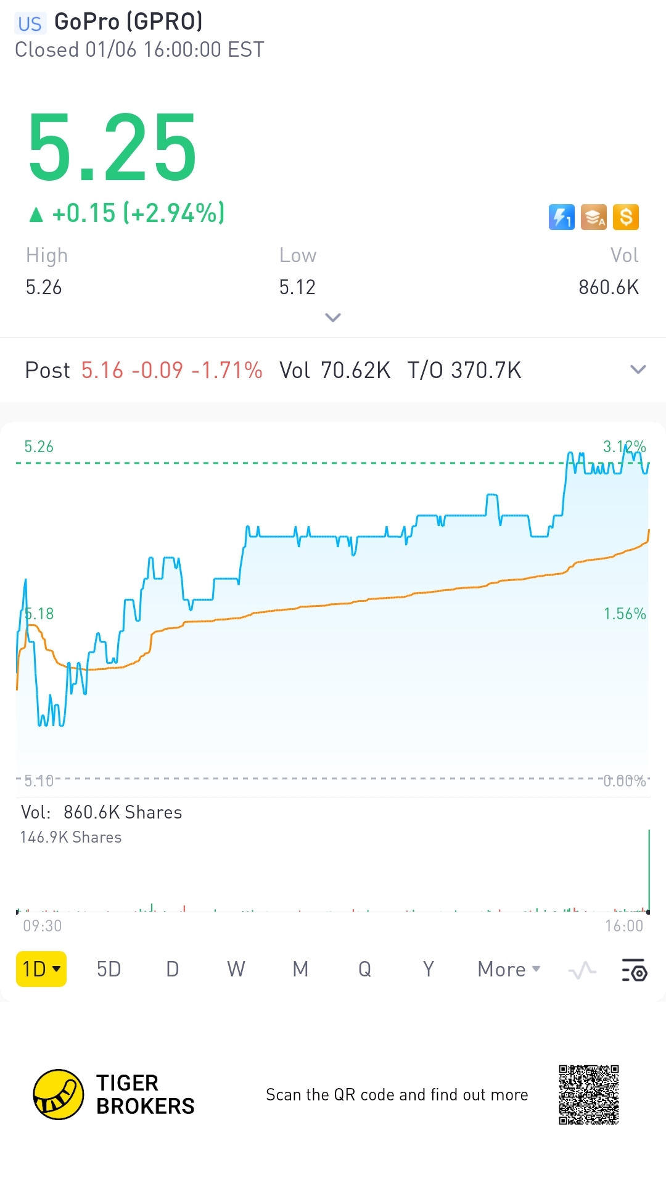Tap the QR code image
666x1188 pixels.
(589, 1095)
